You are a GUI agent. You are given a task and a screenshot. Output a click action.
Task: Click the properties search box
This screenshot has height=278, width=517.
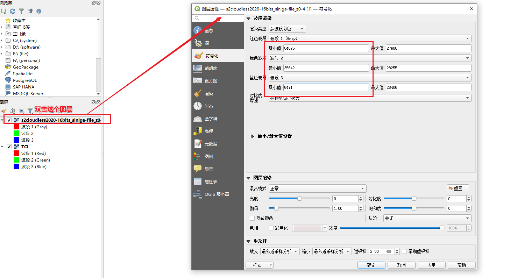point(218,18)
